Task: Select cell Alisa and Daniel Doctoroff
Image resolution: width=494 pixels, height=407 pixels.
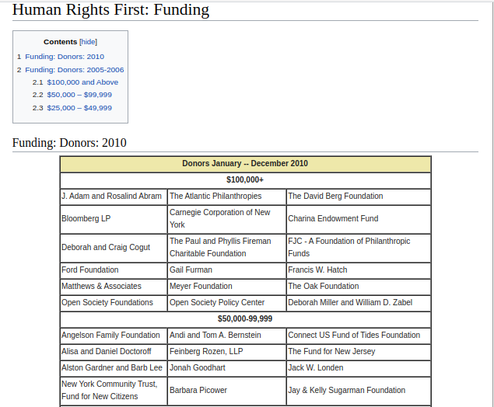Action: pyautogui.click(x=114, y=352)
